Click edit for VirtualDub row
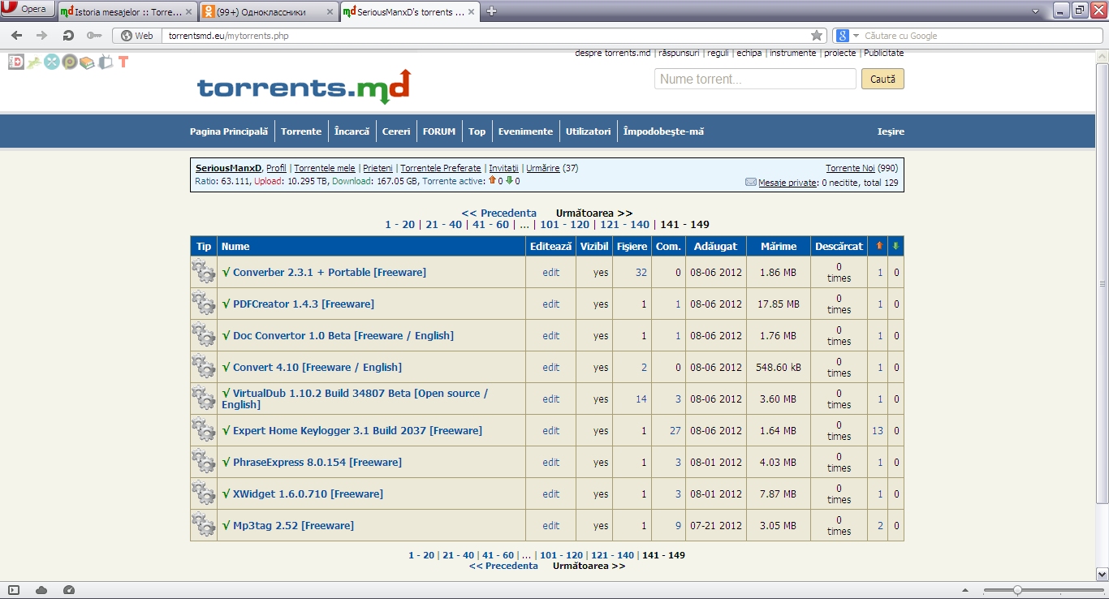This screenshot has height=599, width=1109. click(551, 399)
